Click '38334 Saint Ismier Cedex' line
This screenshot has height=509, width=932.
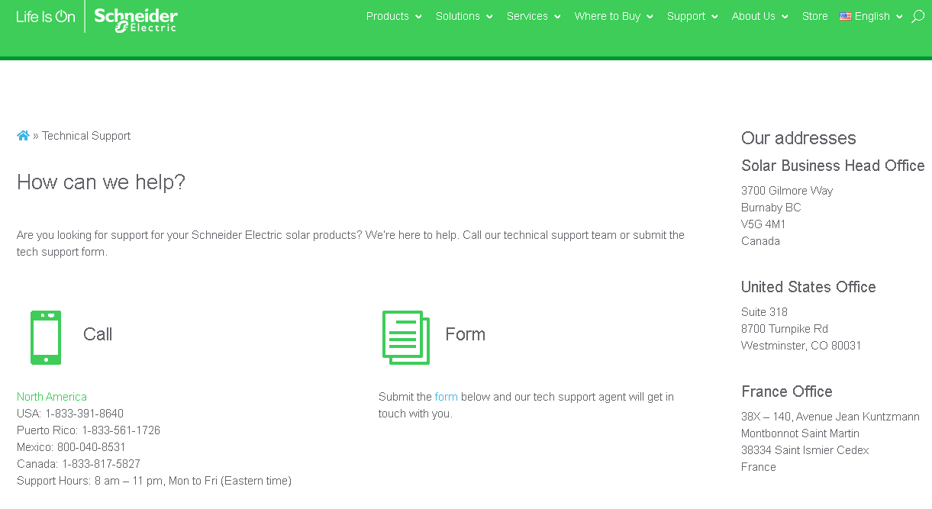805,450
